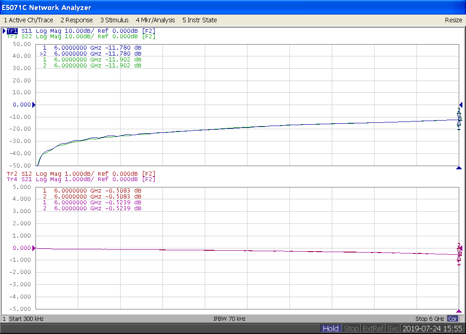Open the Stimulus menu
Viewport: 466px width, 334px height.
tap(114, 20)
